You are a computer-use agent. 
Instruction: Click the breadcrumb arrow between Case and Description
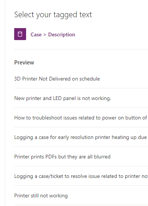pos(45,35)
